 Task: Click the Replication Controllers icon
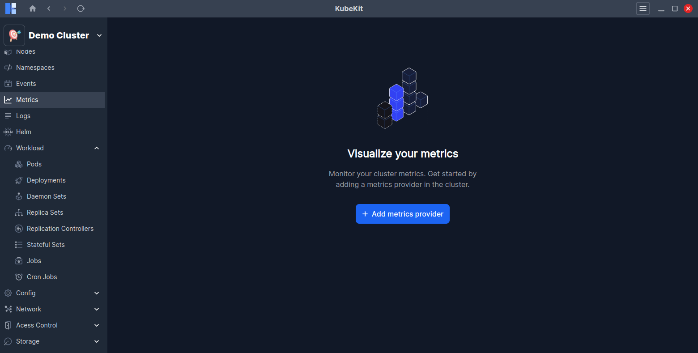click(x=19, y=228)
